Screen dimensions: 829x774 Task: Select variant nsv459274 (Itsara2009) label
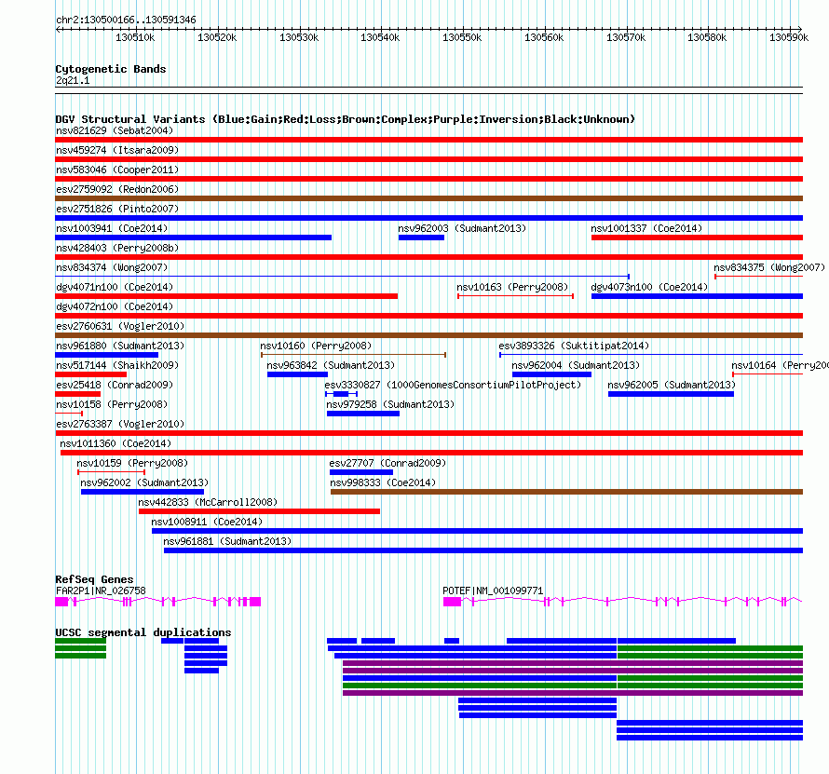(x=117, y=150)
